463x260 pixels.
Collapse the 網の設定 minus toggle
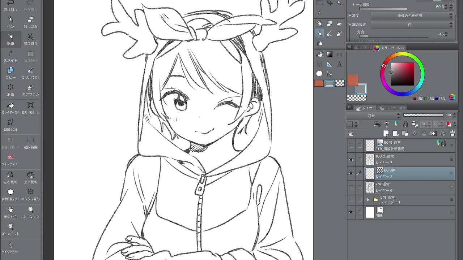350,25
